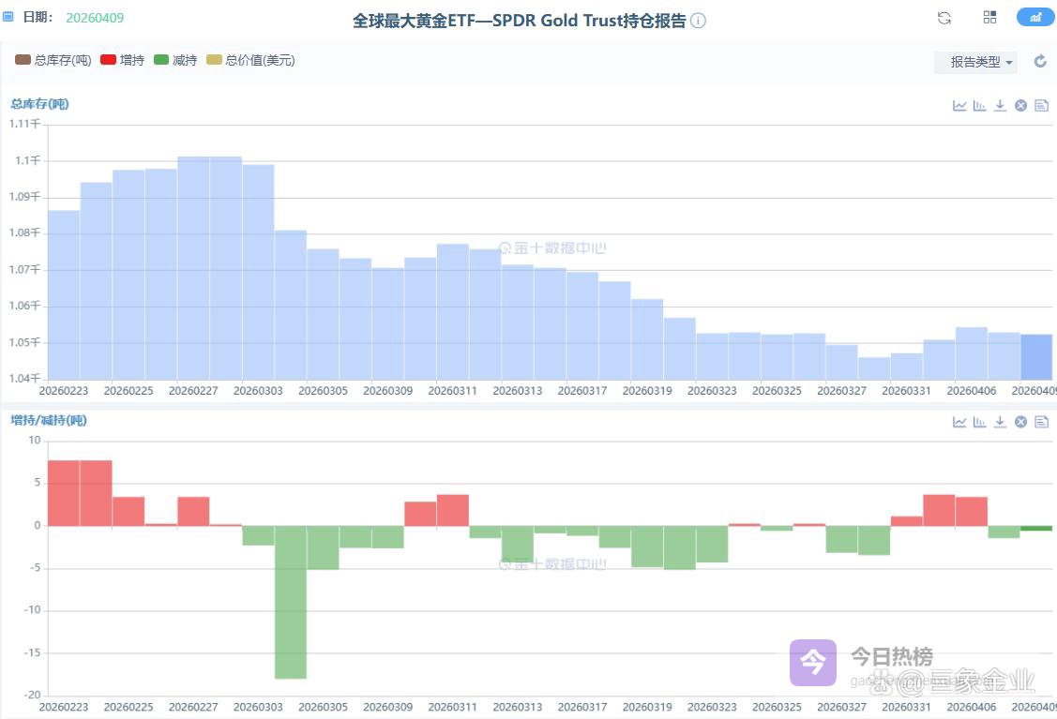1057x719 pixels.
Task: Open data view for total inventory chart
Action: coord(1041,105)
